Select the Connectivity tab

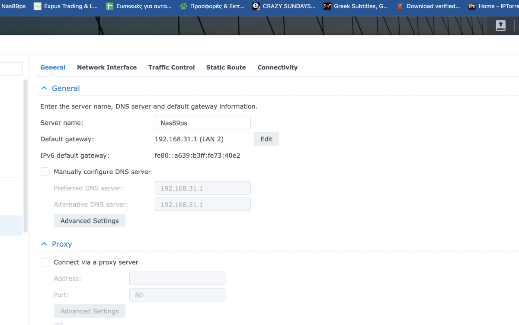277,67
